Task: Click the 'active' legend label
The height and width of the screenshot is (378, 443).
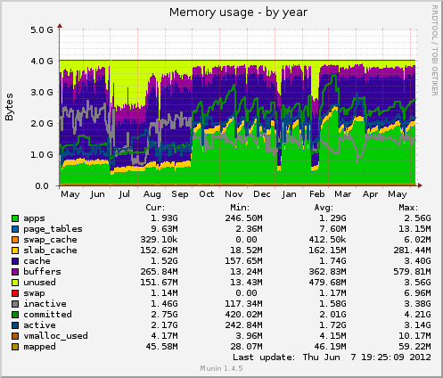Action: pos(39,325)
